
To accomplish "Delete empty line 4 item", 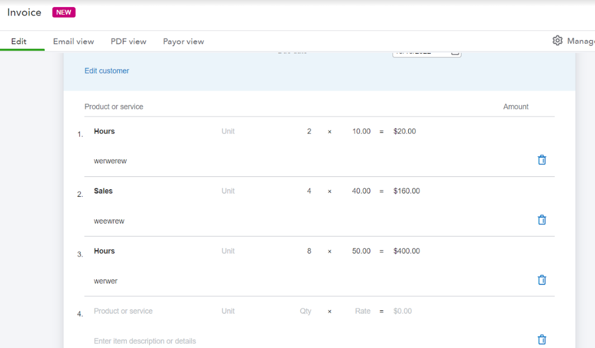I will pyautogui.click(x=542, y=339).
